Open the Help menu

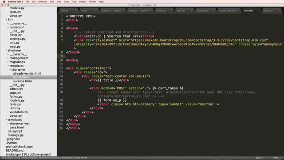coord(101,2)
